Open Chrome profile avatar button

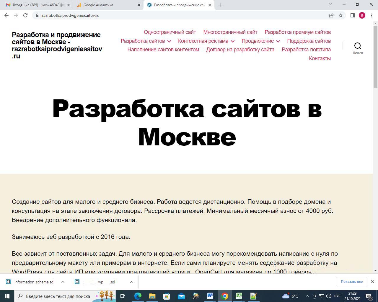tap(362, 15)
